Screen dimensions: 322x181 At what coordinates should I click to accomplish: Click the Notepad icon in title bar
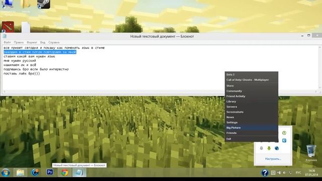(x=5, y=36)
